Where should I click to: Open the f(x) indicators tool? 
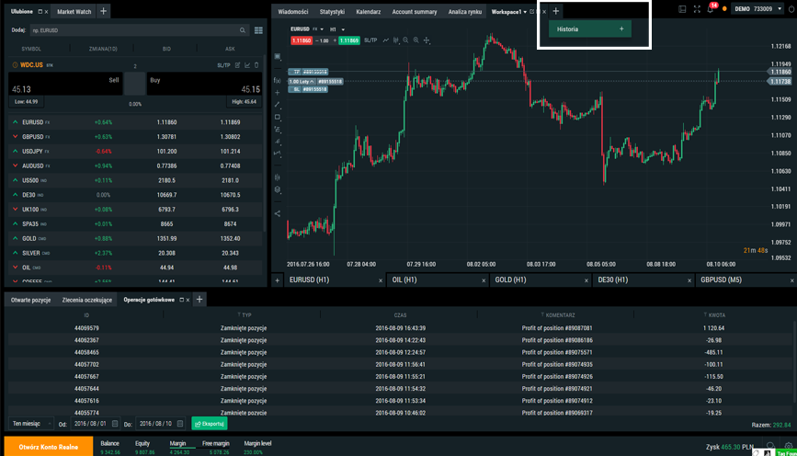point(278,81)
